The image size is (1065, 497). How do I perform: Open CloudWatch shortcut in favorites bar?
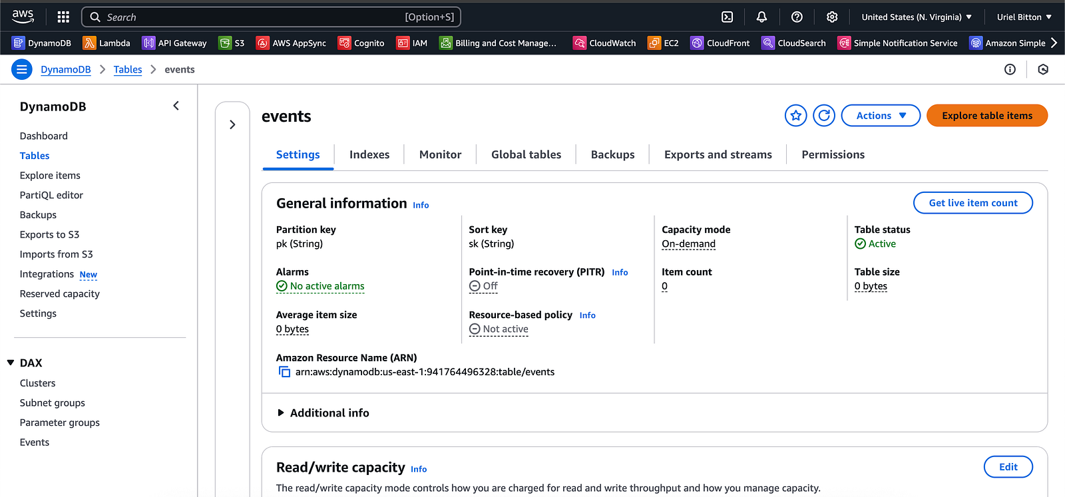(x=604, y=43)
